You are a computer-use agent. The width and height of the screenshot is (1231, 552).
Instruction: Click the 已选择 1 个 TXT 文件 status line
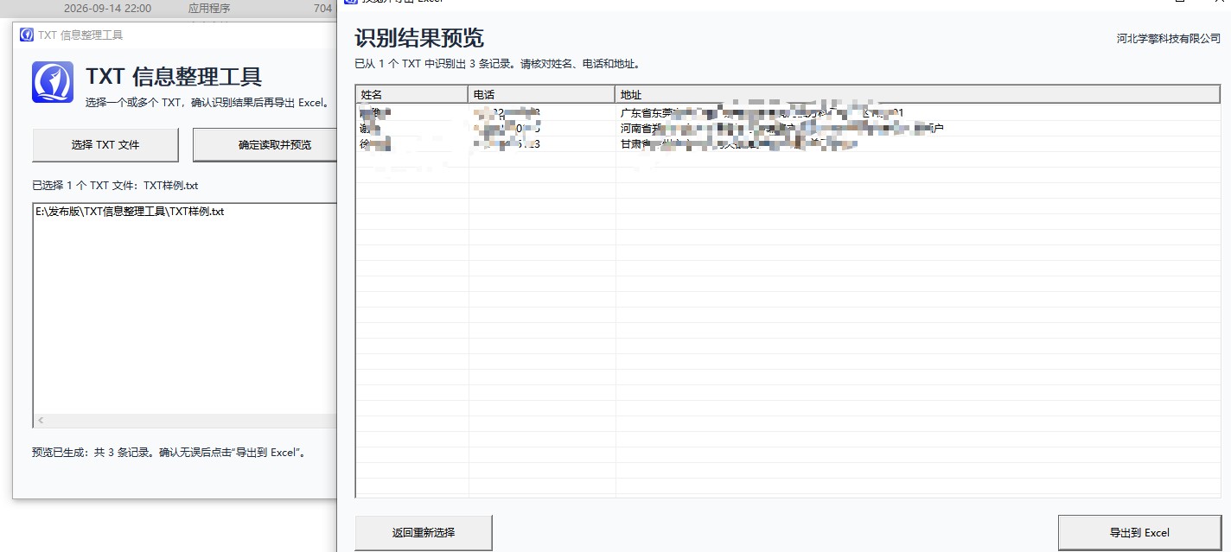tap(115, 186)
